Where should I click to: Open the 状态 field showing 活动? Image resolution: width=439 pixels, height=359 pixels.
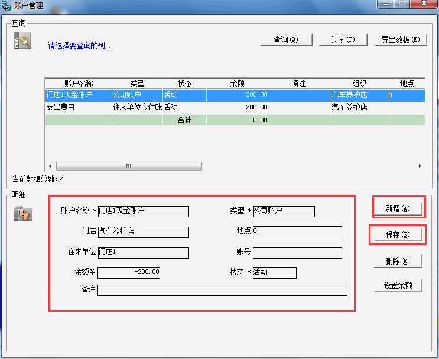click(x=274, y=273)
